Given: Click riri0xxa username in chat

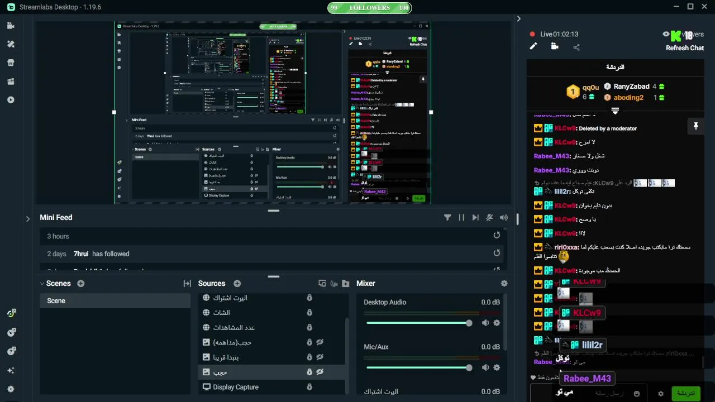Looking at the screenshot, I should click(x=566, y=247).
